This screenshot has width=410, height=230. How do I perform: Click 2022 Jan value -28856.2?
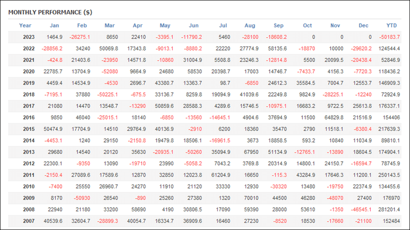click(52, 49)
